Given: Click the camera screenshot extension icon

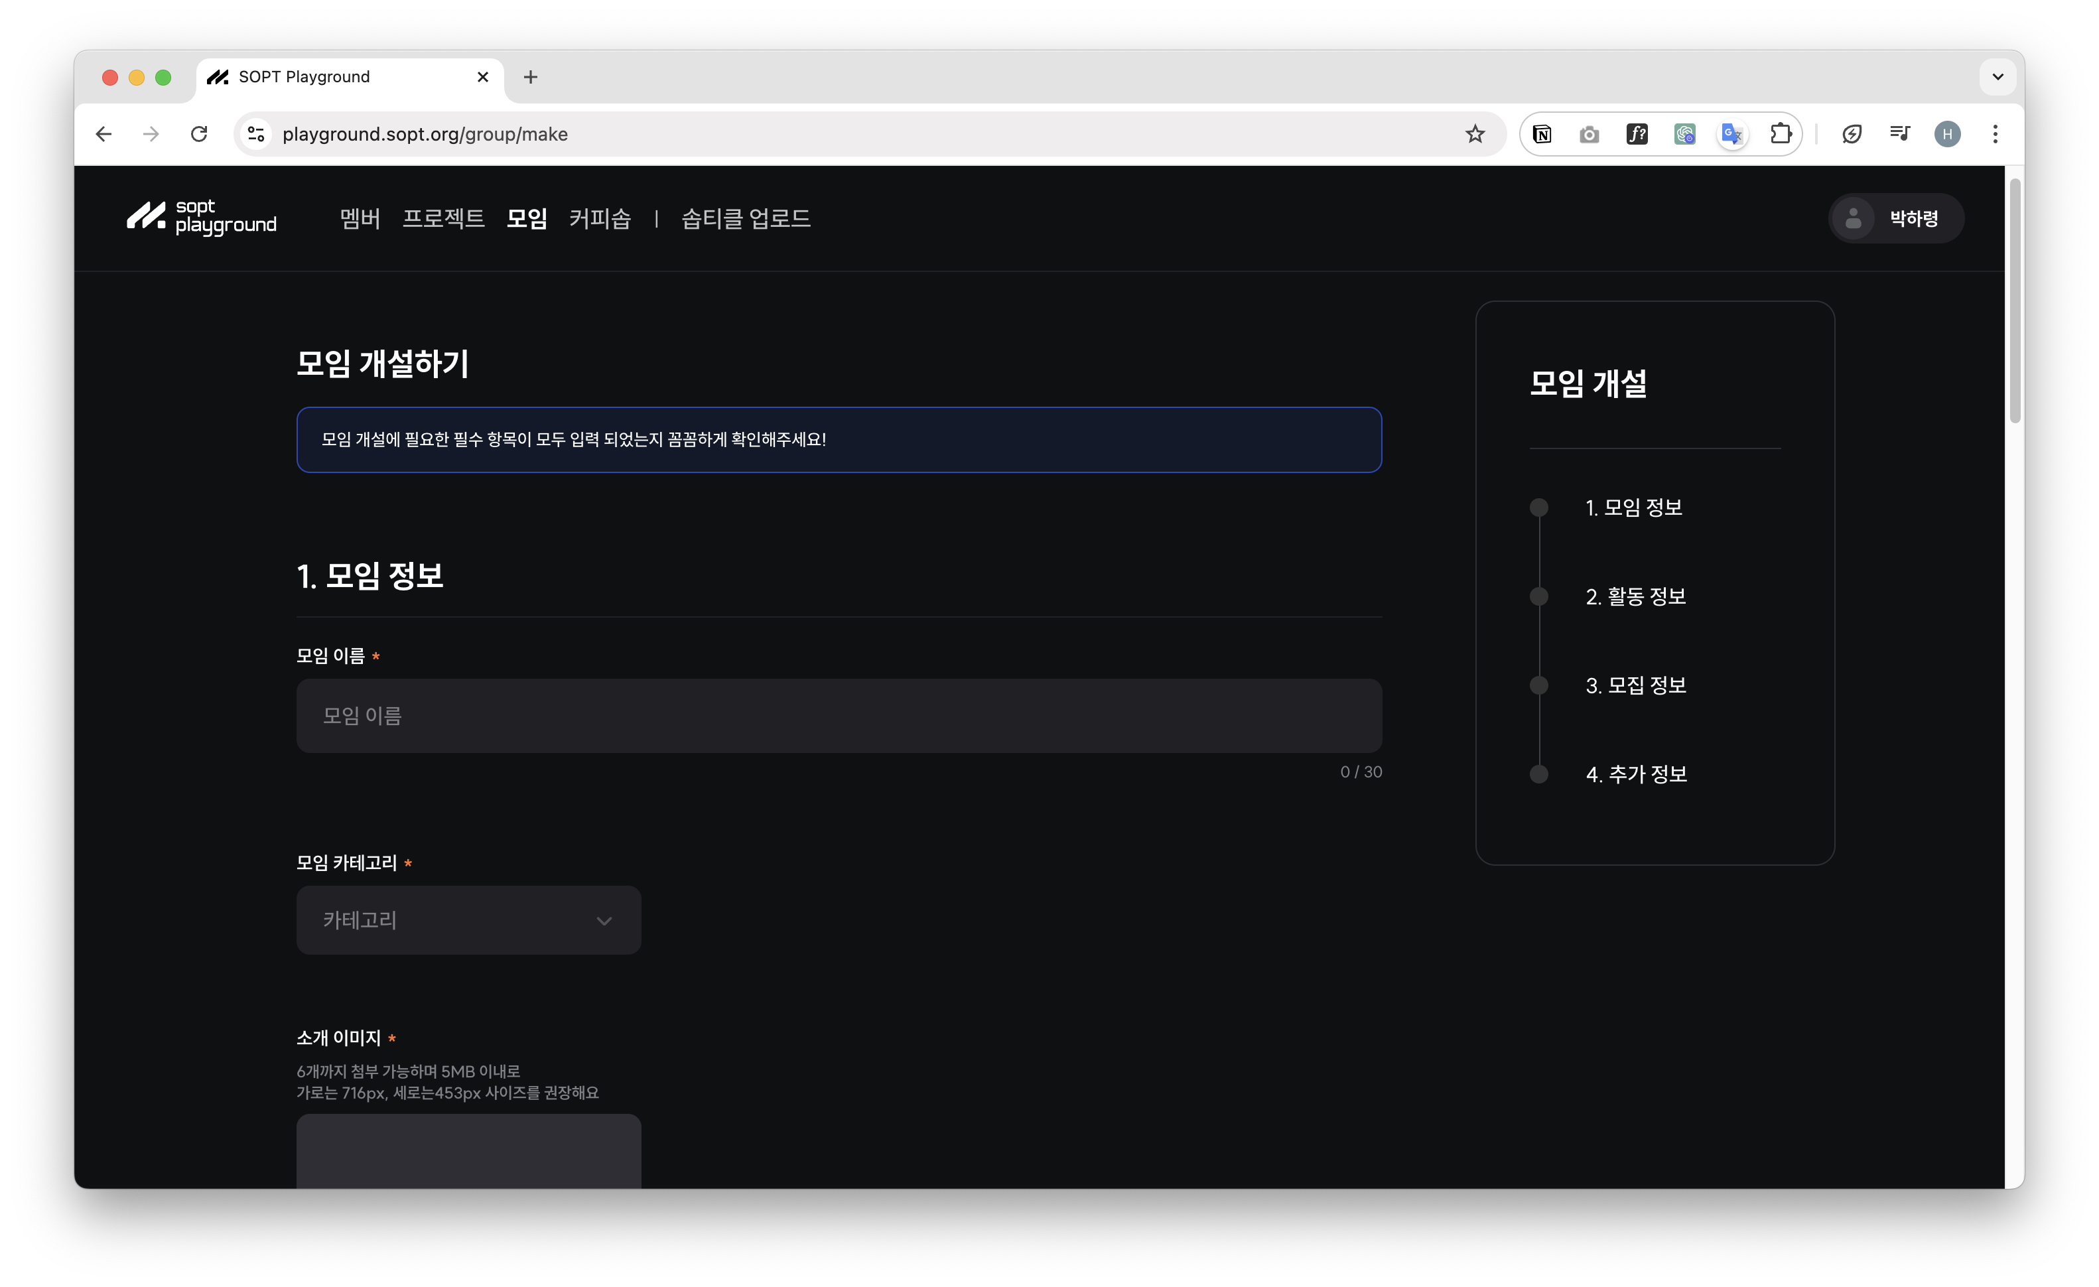Looking at the screenshot, I should 1589,134.
